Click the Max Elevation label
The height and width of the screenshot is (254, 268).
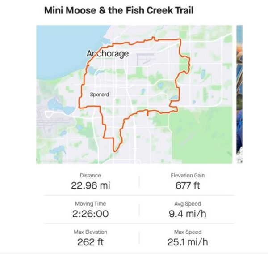click(x=90, y=232)
